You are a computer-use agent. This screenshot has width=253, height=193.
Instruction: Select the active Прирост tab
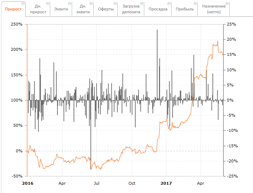pyautogui.click(x=13, y=9)
